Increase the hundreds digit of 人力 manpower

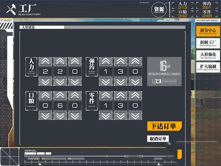[45, 62]
